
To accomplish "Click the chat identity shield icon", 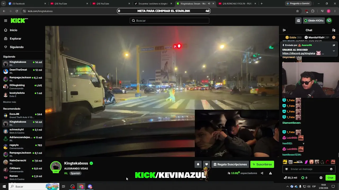I will point(287,169).
